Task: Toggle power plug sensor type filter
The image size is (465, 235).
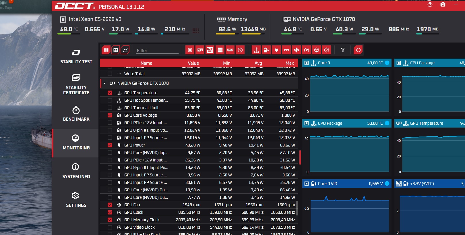Action: [276, 50]
